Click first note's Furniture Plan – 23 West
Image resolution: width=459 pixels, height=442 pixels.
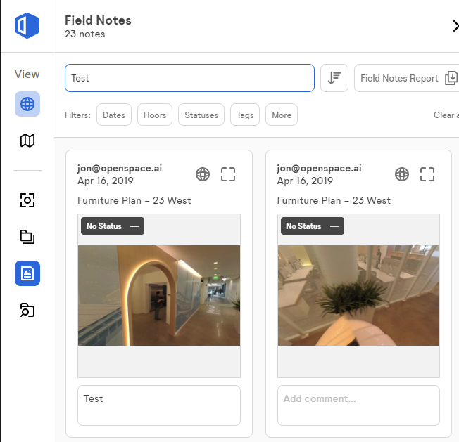click(x=134, y=200)
